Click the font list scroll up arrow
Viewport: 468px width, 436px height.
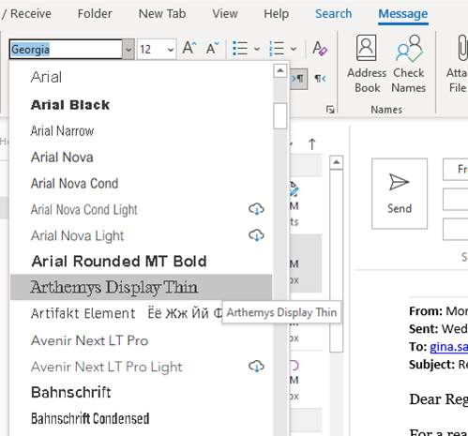280,70
